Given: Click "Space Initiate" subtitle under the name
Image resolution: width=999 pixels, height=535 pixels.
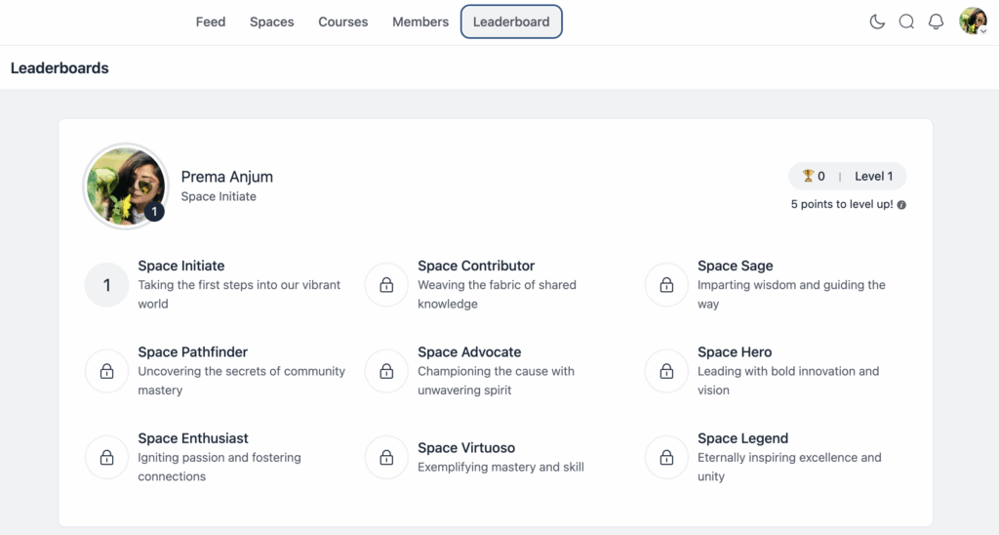Looking at the screenshot, I should click(x=219, y=196).
